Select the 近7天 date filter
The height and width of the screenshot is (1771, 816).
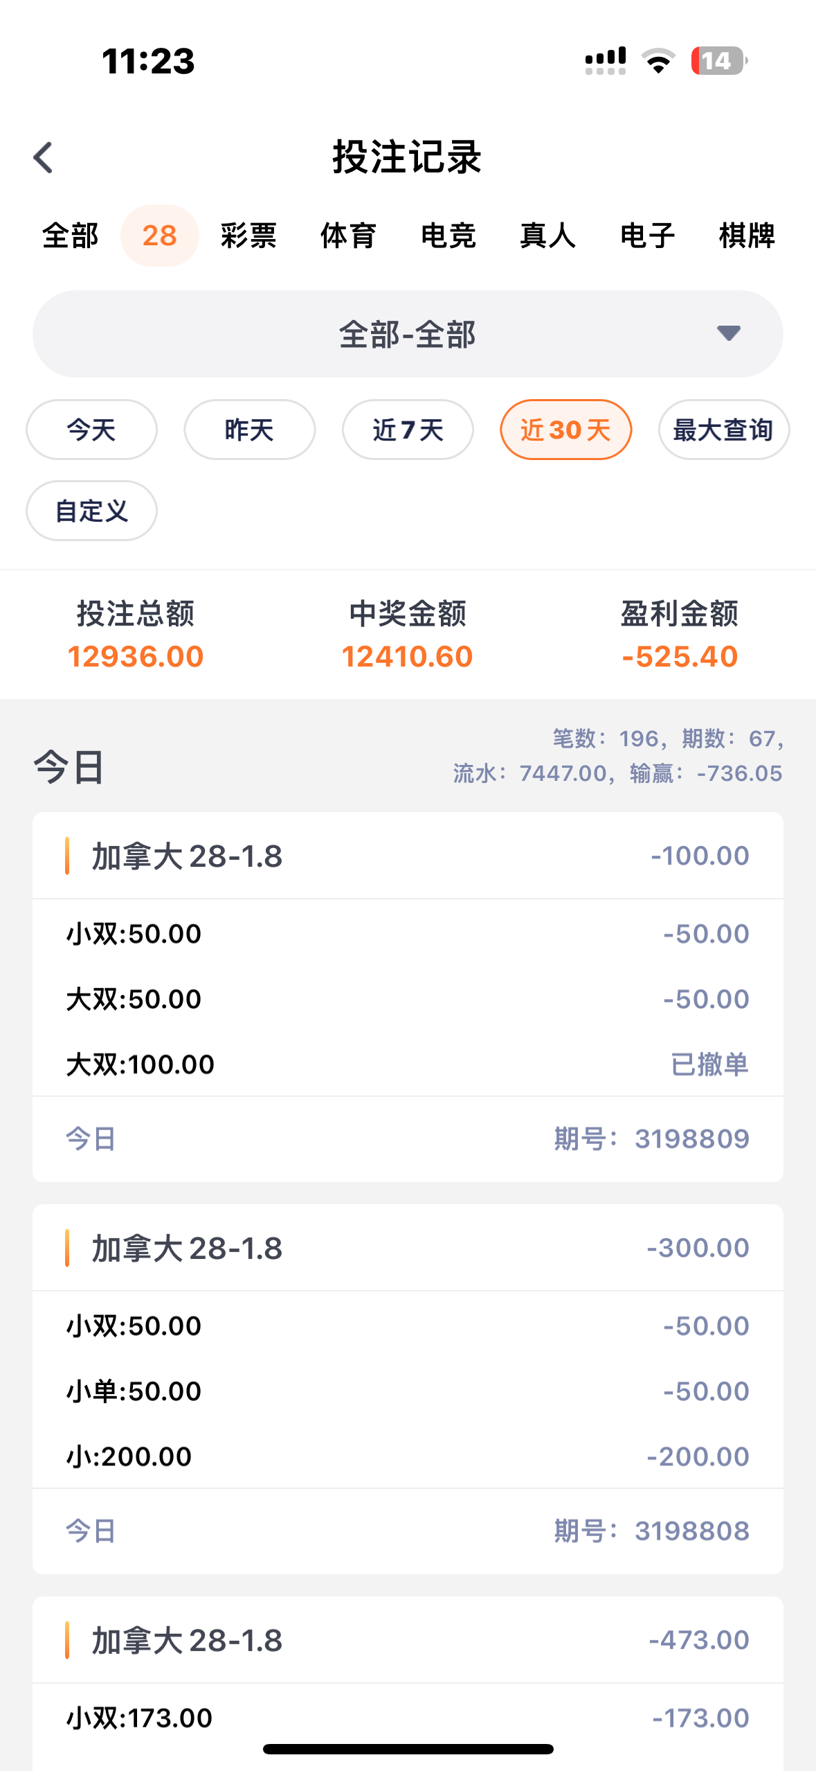(408, 430)
